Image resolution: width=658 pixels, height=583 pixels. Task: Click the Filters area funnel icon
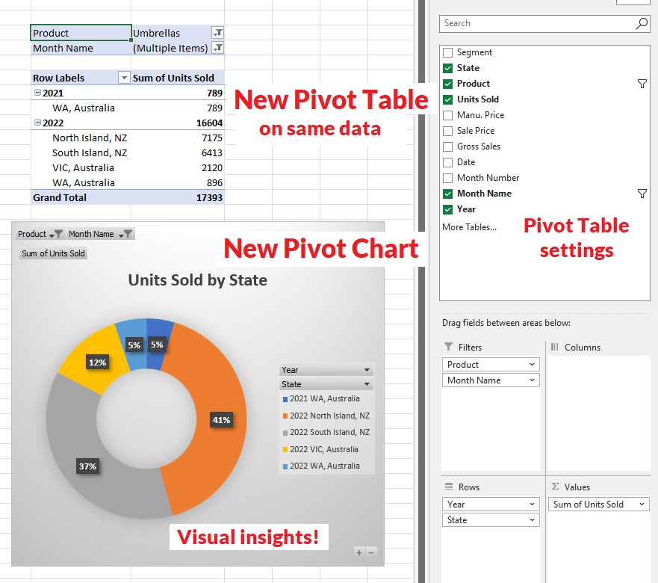[449, 347]
